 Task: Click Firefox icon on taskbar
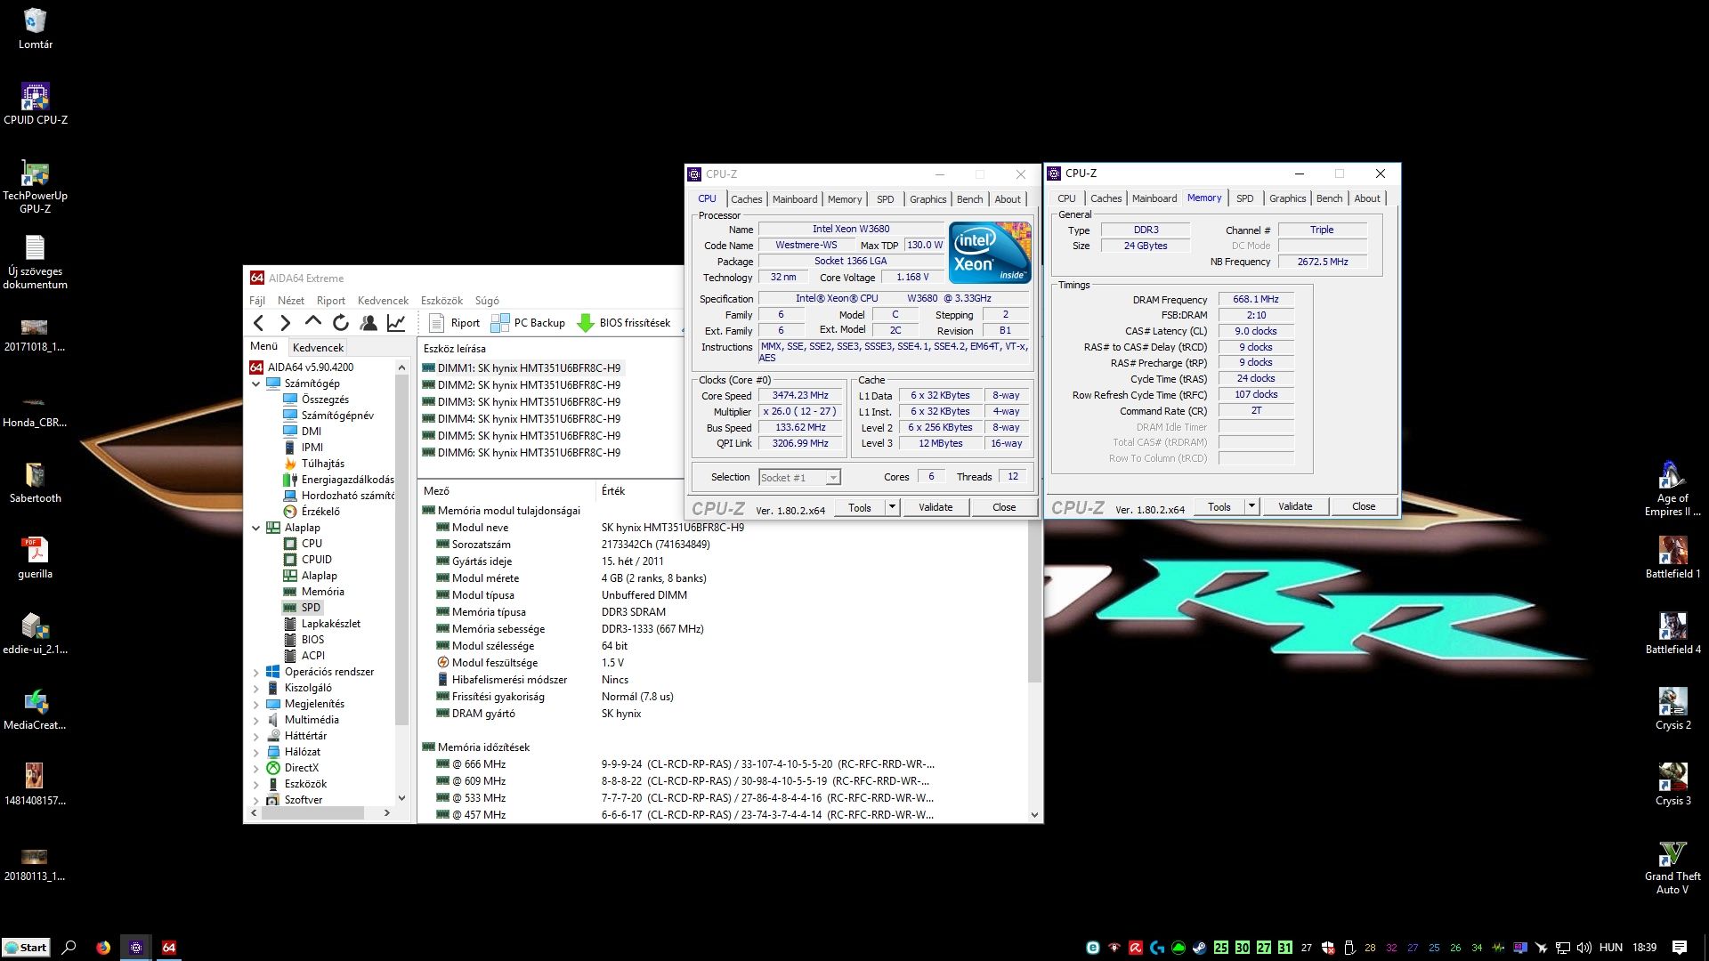(x=103, y=948)
